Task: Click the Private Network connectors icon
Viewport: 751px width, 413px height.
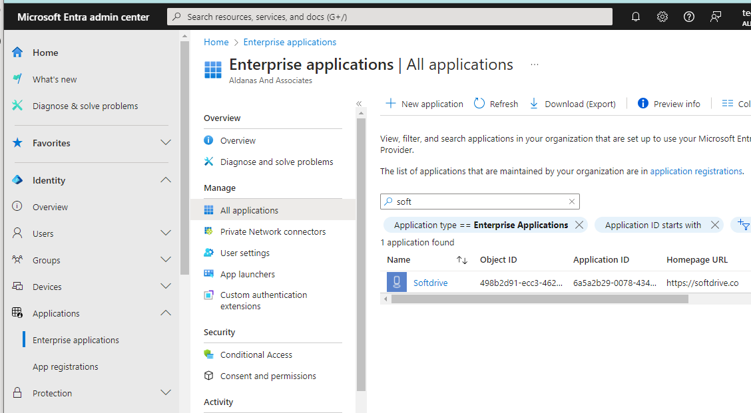Action: point(208,231)
